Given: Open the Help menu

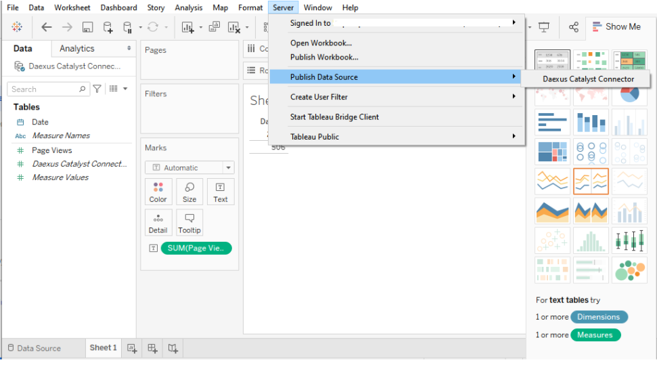Looking at the screenshot, I should click(350, 7).
